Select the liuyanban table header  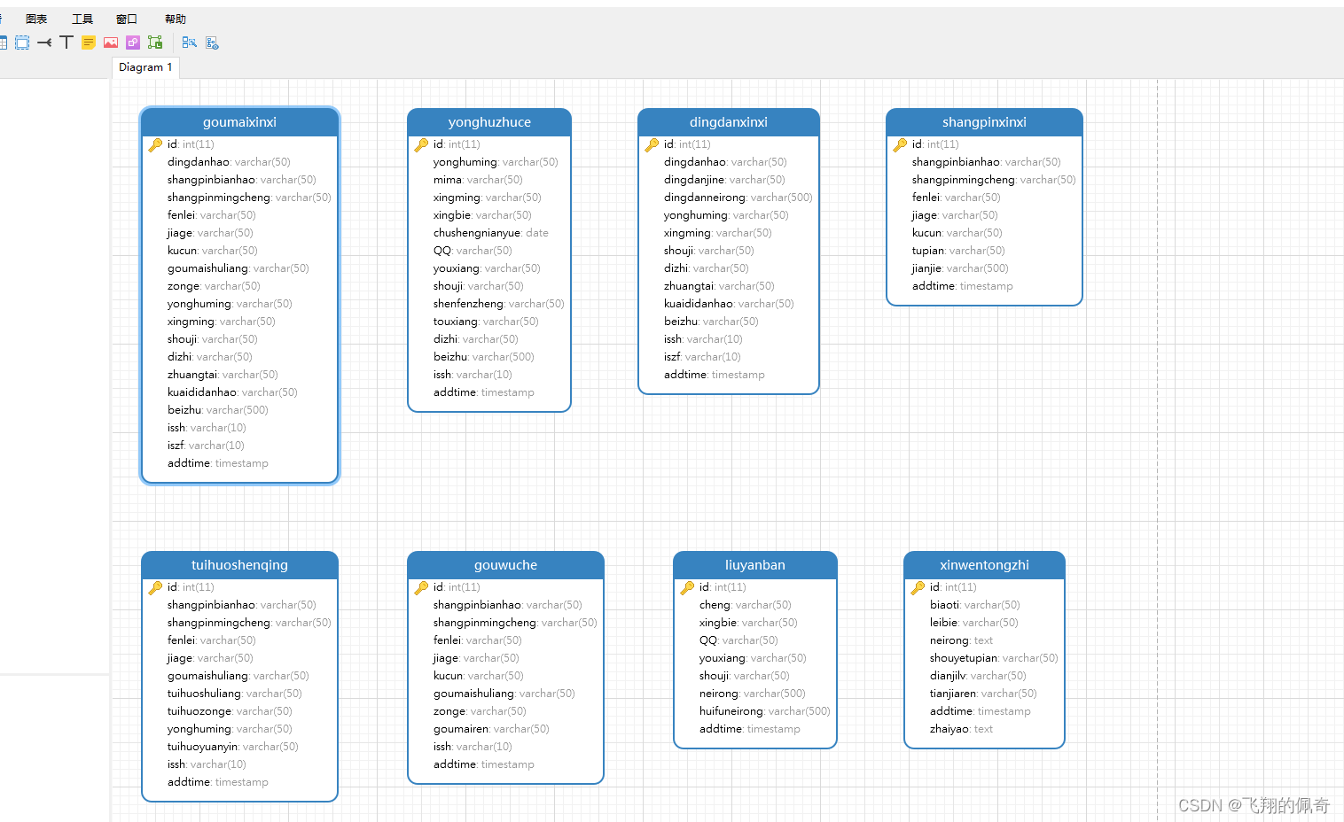pyautogui.click(x=755, y=565)
